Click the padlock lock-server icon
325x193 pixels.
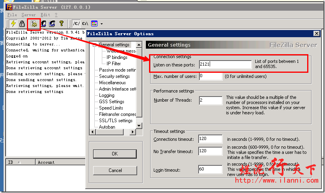(22, 24)
